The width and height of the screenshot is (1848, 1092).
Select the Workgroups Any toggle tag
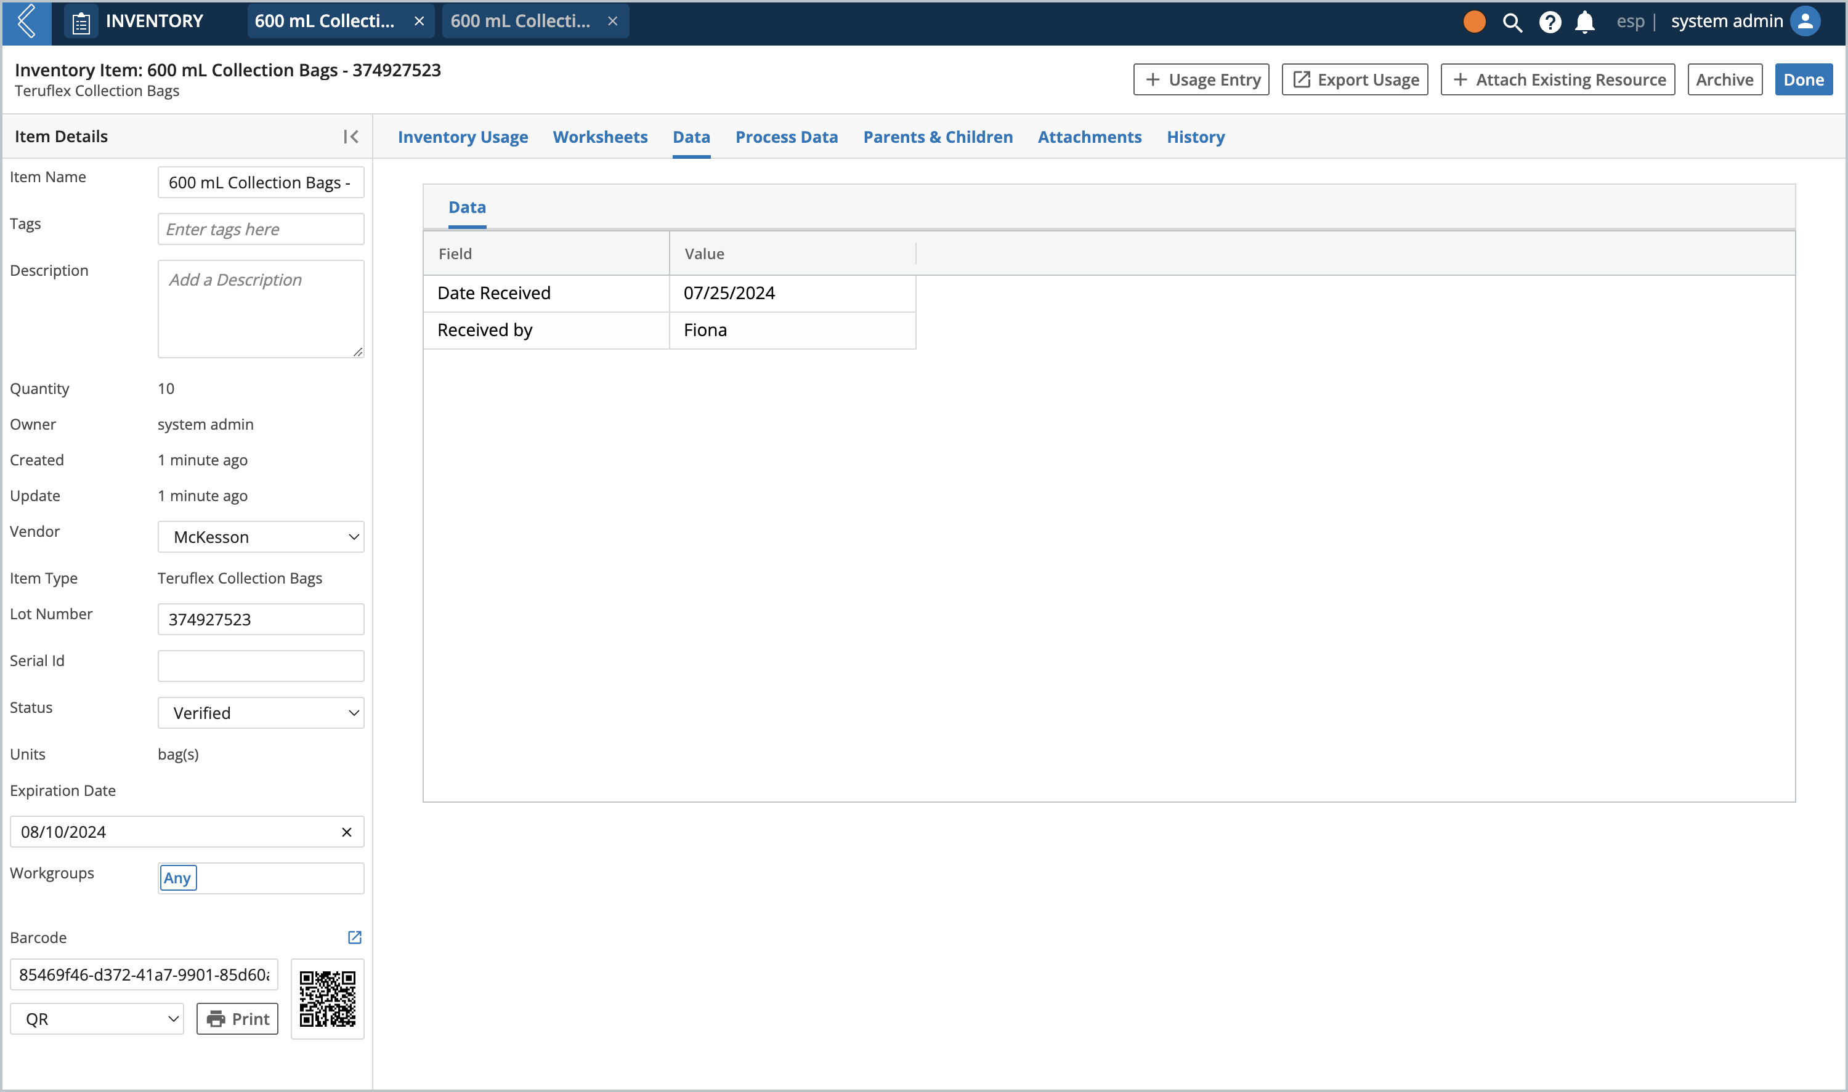178,878
